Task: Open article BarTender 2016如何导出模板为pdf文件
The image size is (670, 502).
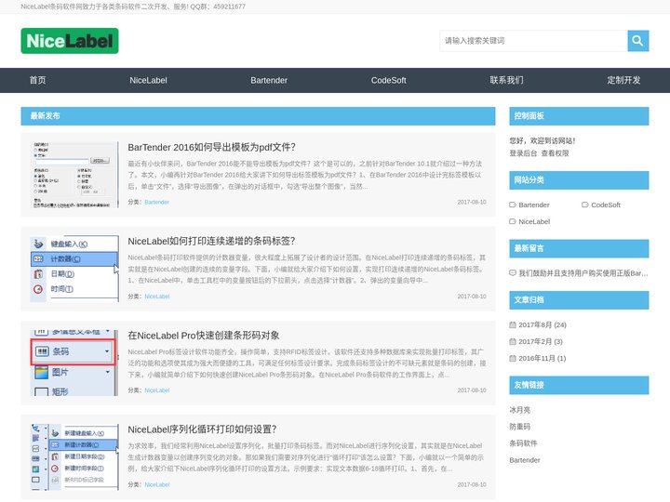Action: 212,147
